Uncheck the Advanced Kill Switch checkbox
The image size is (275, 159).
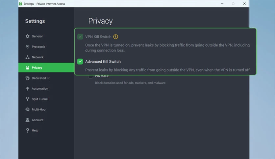pos(80,61)
